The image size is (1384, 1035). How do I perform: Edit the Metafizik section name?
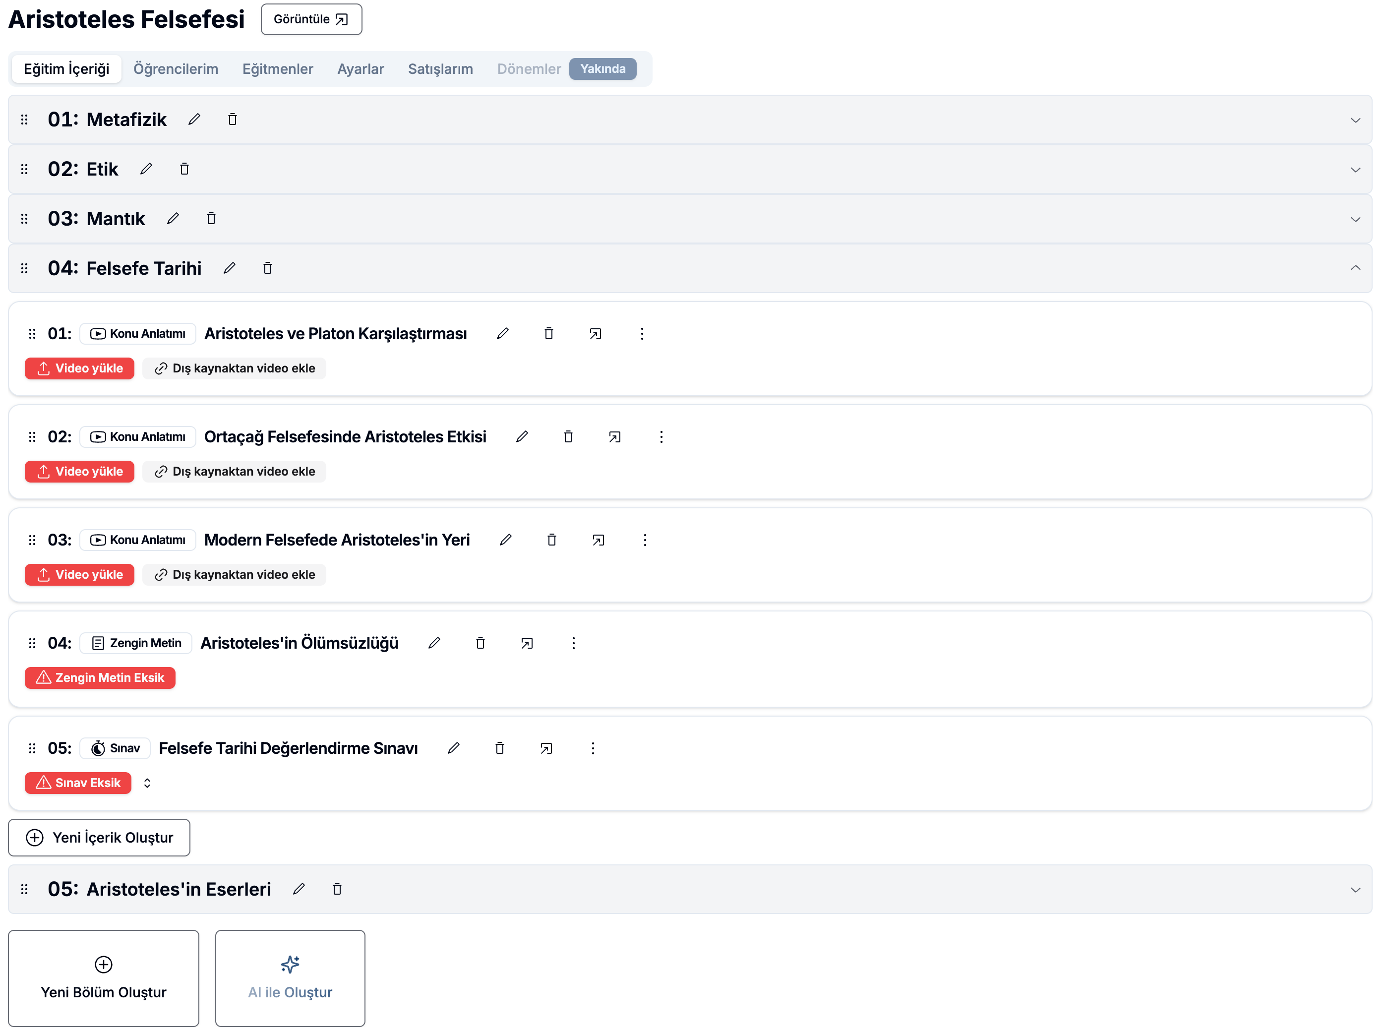pos(194,120)
